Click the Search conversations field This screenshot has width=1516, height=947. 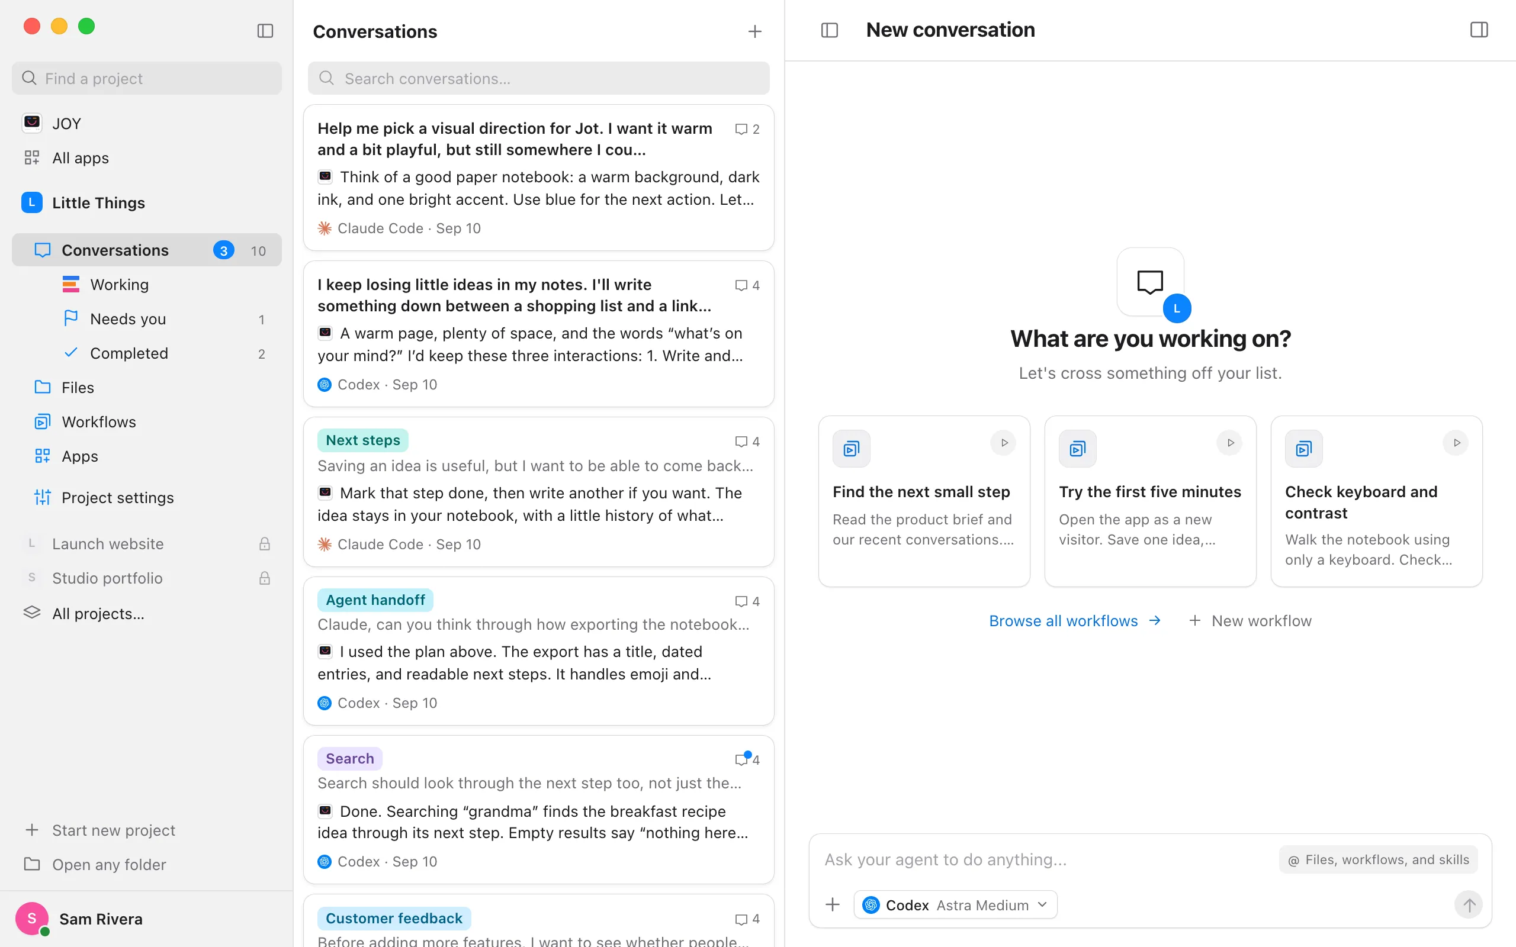click(538, 78)
